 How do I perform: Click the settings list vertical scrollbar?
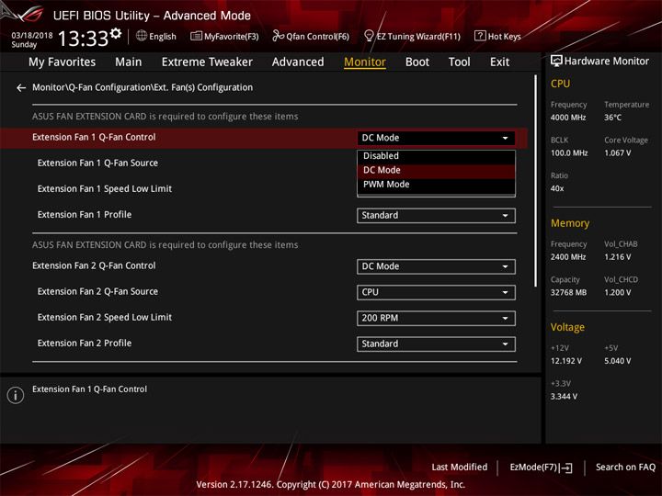point(536,181)
